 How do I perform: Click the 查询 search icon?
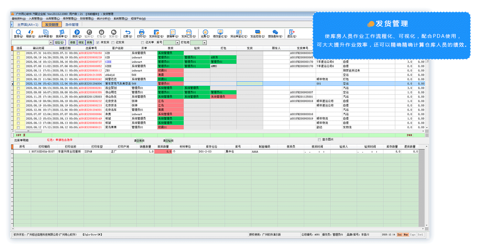19,32
